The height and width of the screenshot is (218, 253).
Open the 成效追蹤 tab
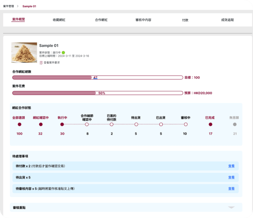point(227,20)
